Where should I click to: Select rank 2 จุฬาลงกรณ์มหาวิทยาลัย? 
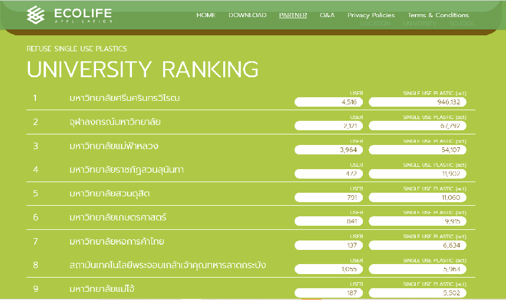[x=115, y=122]
